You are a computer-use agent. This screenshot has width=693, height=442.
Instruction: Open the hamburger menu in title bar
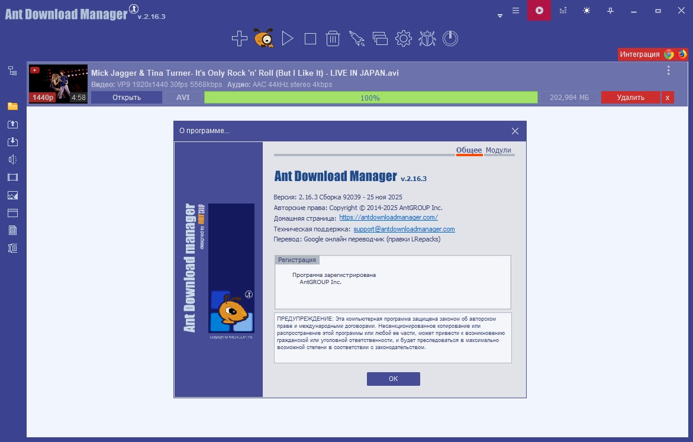[x=516, y=11]
